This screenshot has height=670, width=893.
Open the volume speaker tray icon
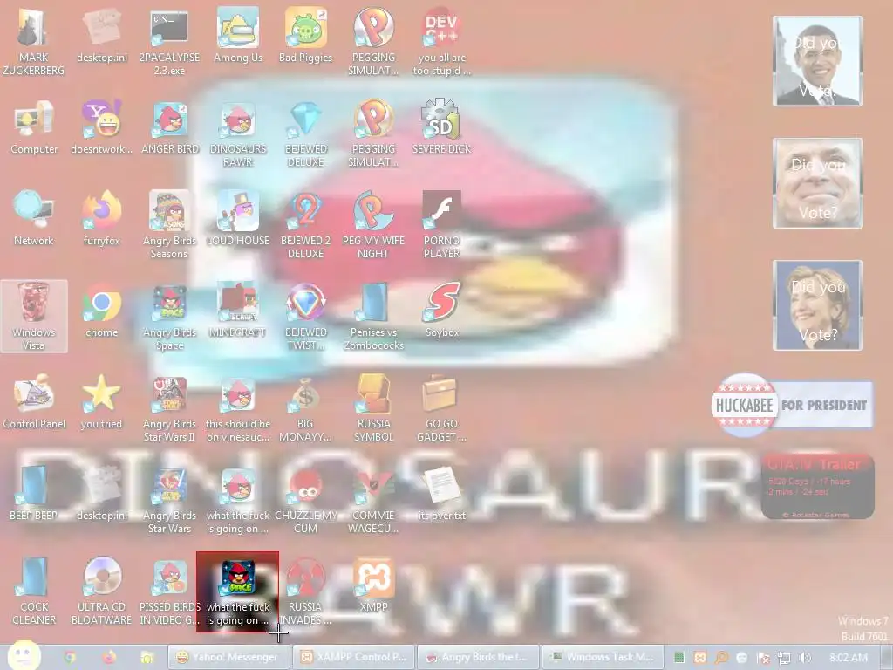pos(805,658)
